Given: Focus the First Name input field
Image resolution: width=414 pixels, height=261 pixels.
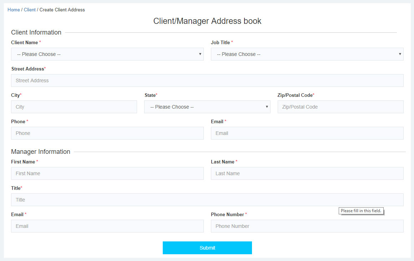Looking at the screenshot, I should pos(107,173).
